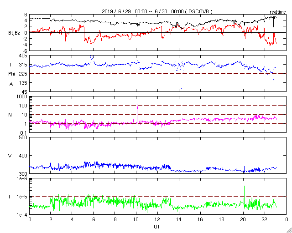Click the '-6' tick on Bt,Bz axis

[26, 51]
